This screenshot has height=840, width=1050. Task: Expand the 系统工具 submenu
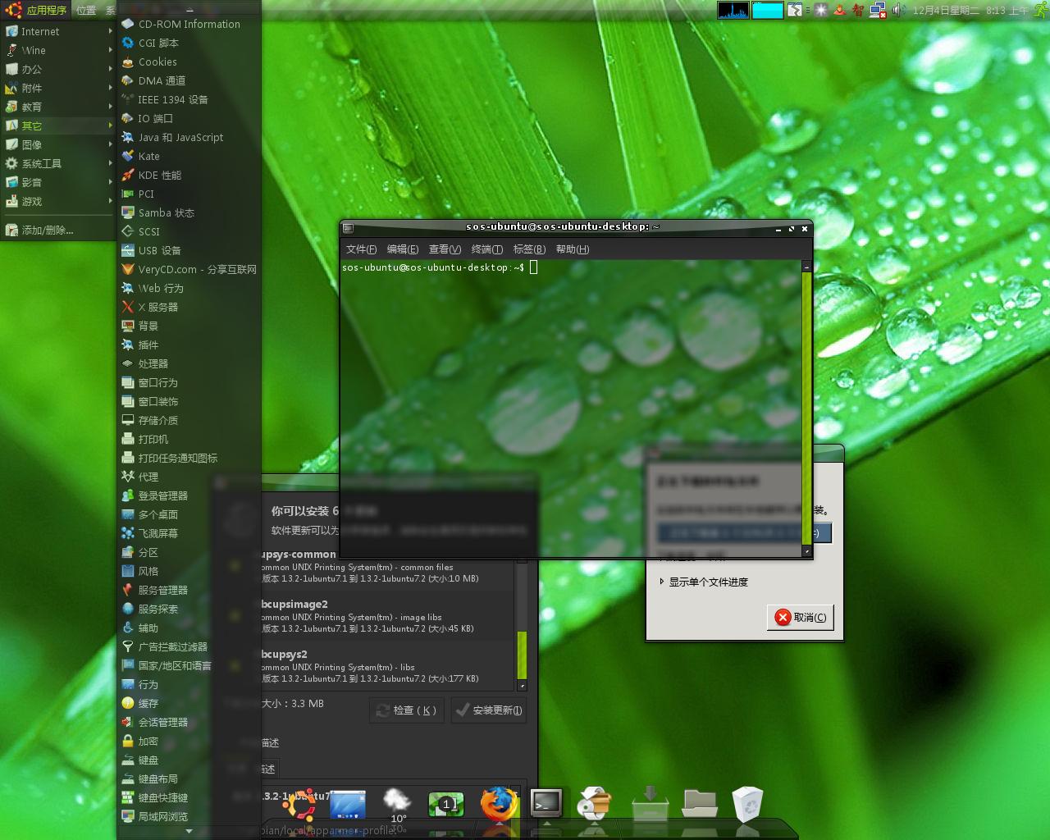tap(58, 163)
